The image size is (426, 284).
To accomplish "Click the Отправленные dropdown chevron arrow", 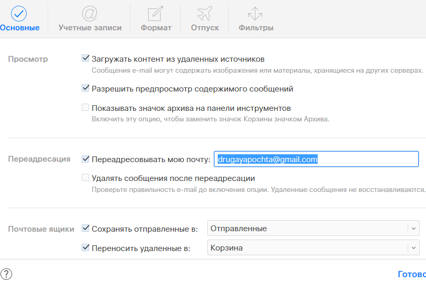I will point(413,229).
